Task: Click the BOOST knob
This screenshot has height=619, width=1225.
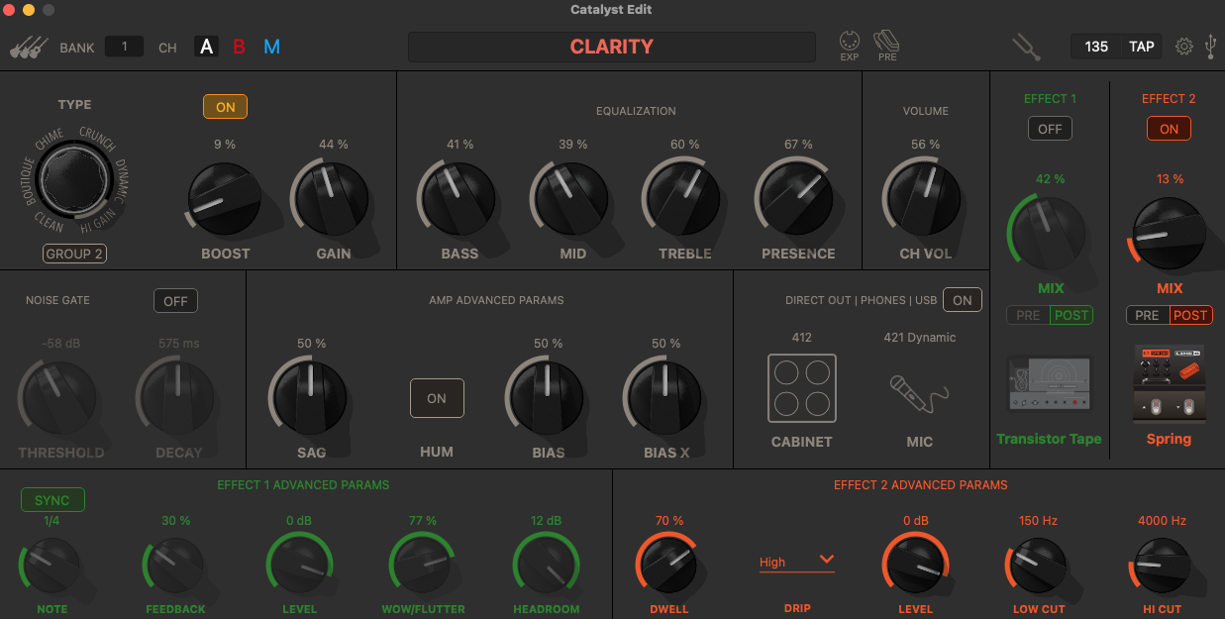Action: 224,199
